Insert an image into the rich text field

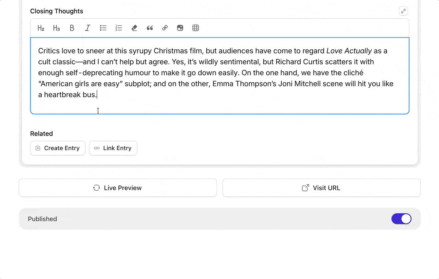(x=180, y=28)
